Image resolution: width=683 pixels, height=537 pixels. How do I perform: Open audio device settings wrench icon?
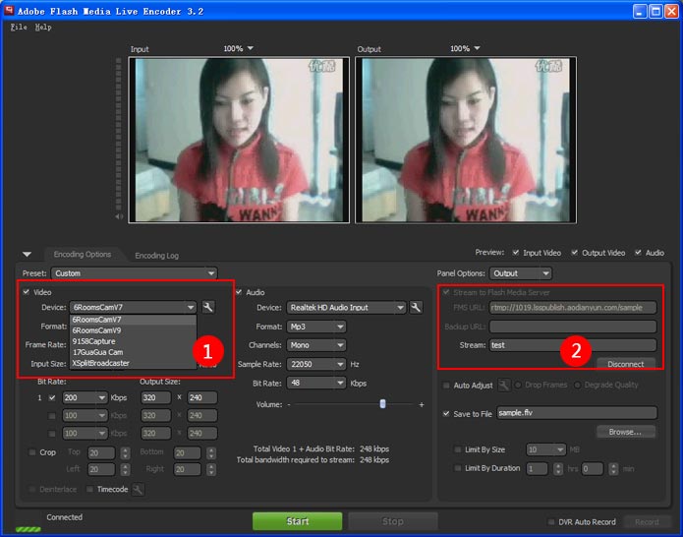point(416,307)
